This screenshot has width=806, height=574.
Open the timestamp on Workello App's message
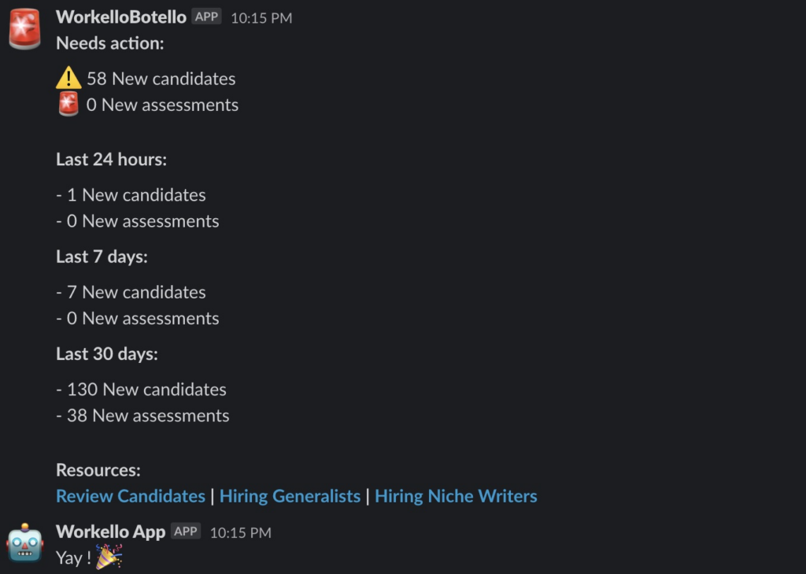pyautogui.click(x=240, y=532)
